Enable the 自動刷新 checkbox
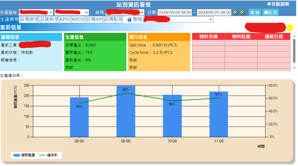This screenshot has width=298, height=166. [x=269, y=4]
